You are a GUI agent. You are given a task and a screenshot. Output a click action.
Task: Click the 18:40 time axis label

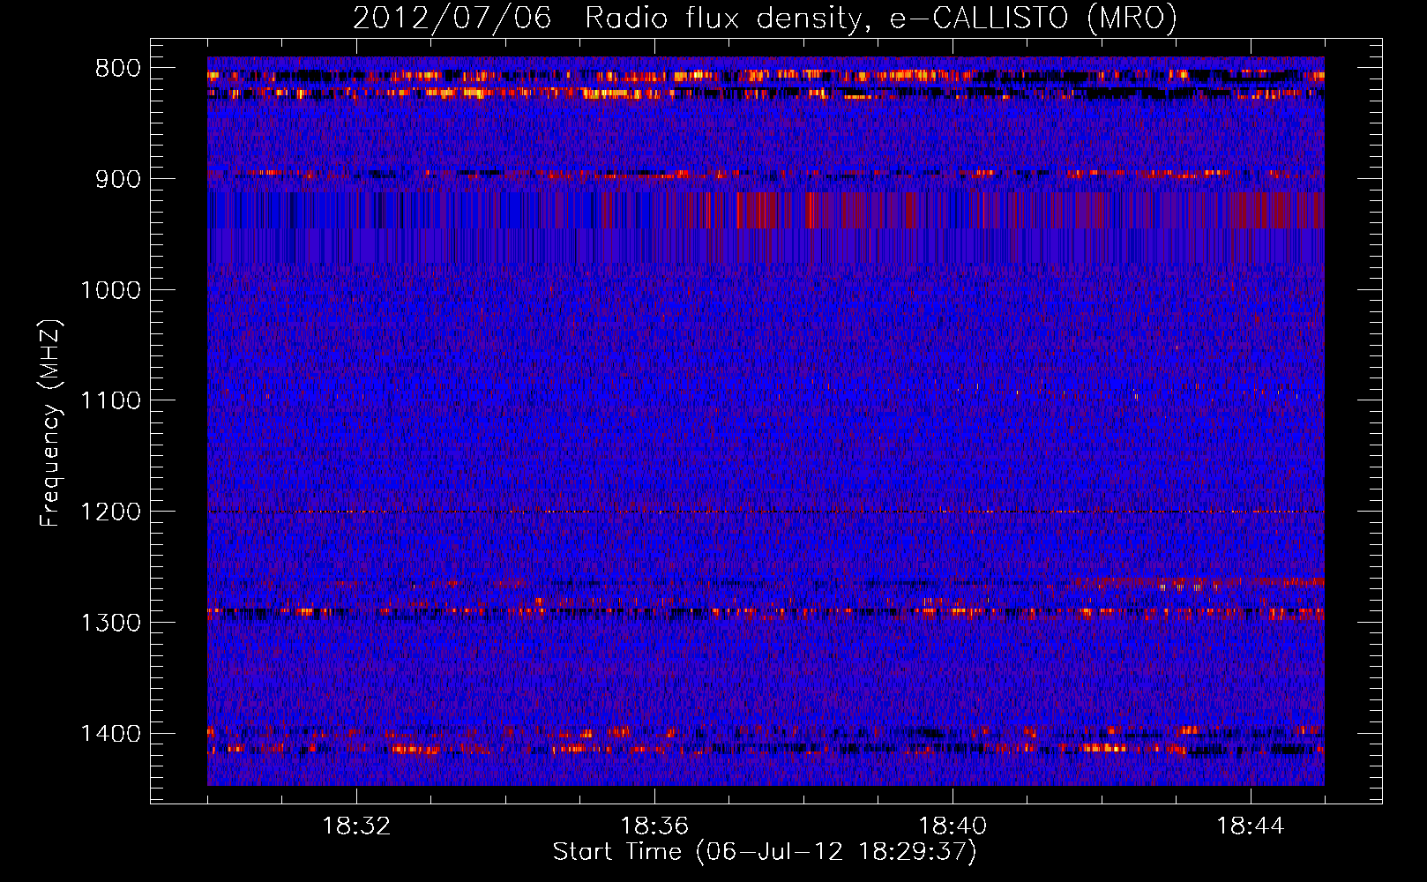pyautogui.click(x=953, y=826)
